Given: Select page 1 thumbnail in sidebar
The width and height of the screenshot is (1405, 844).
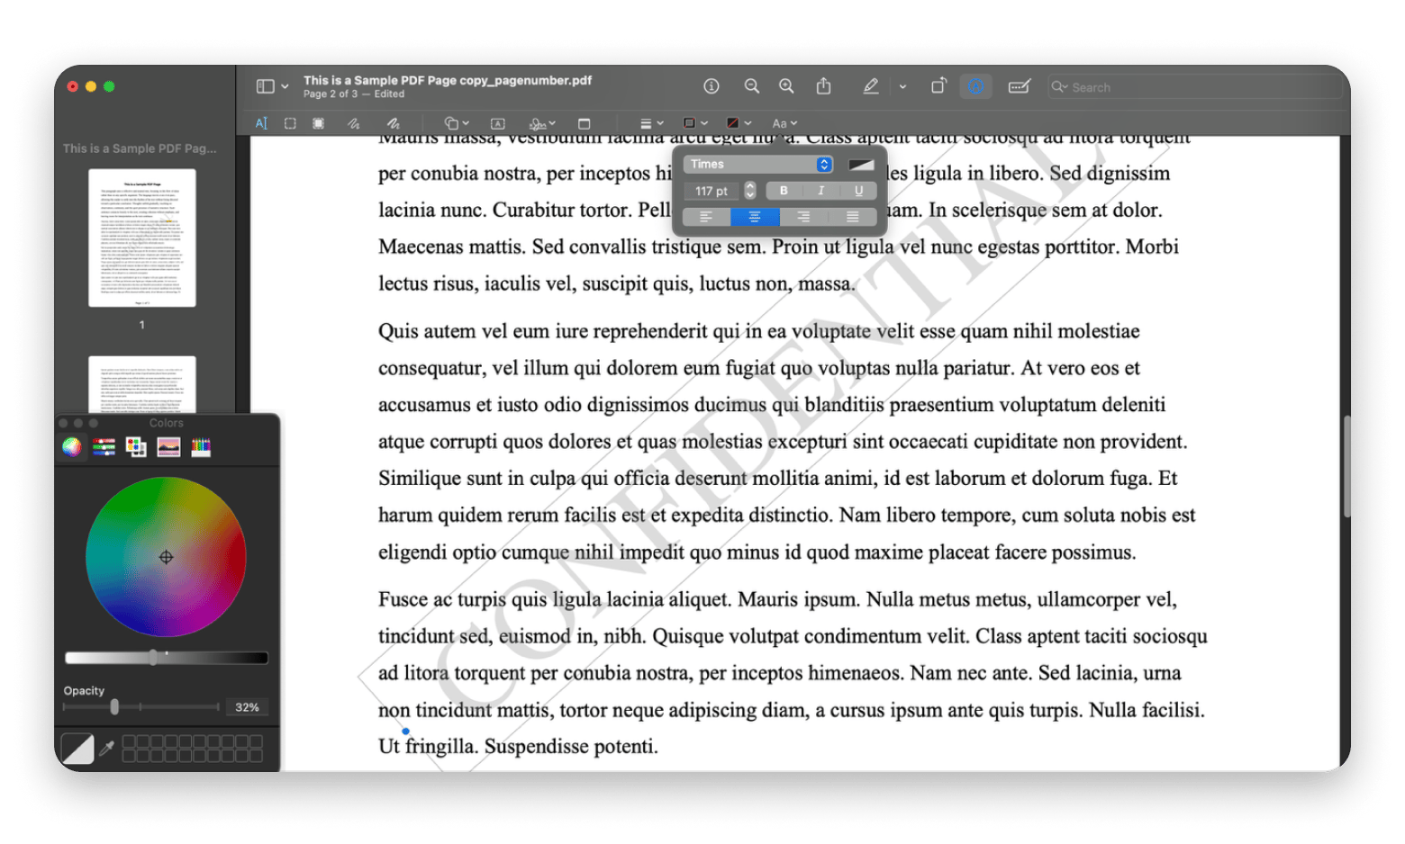Looking at the screenshot, I should point(140,238).
